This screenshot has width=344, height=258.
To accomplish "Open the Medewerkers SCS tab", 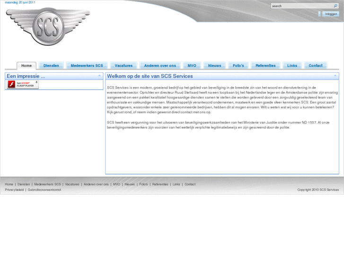I will pos(87,65).
